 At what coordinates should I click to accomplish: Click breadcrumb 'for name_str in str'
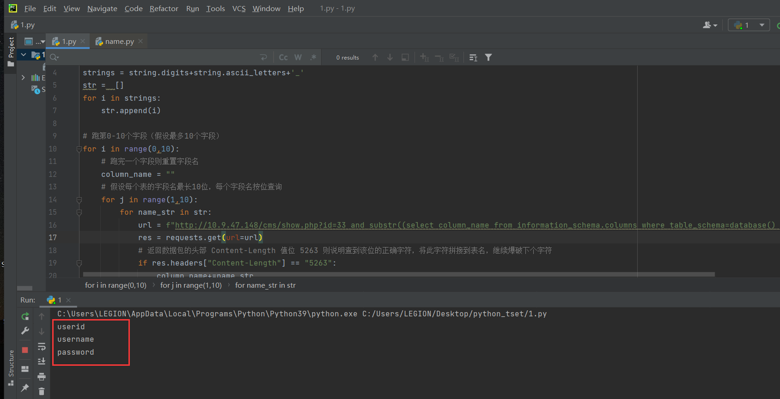pyautogui.click(x=265, y=285)
